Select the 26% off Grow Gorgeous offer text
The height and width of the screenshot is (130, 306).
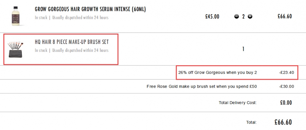click(218, 73)
